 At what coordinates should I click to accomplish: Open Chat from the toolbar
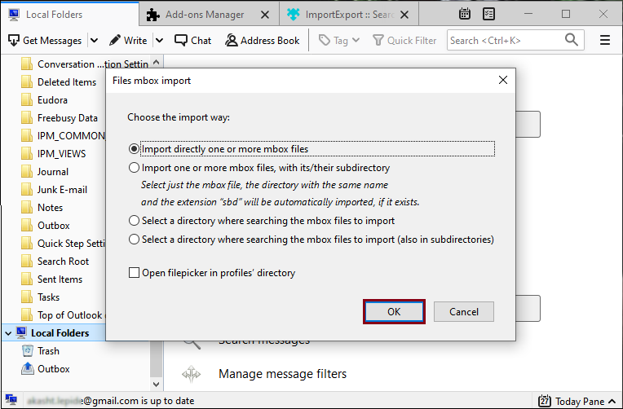193,41
